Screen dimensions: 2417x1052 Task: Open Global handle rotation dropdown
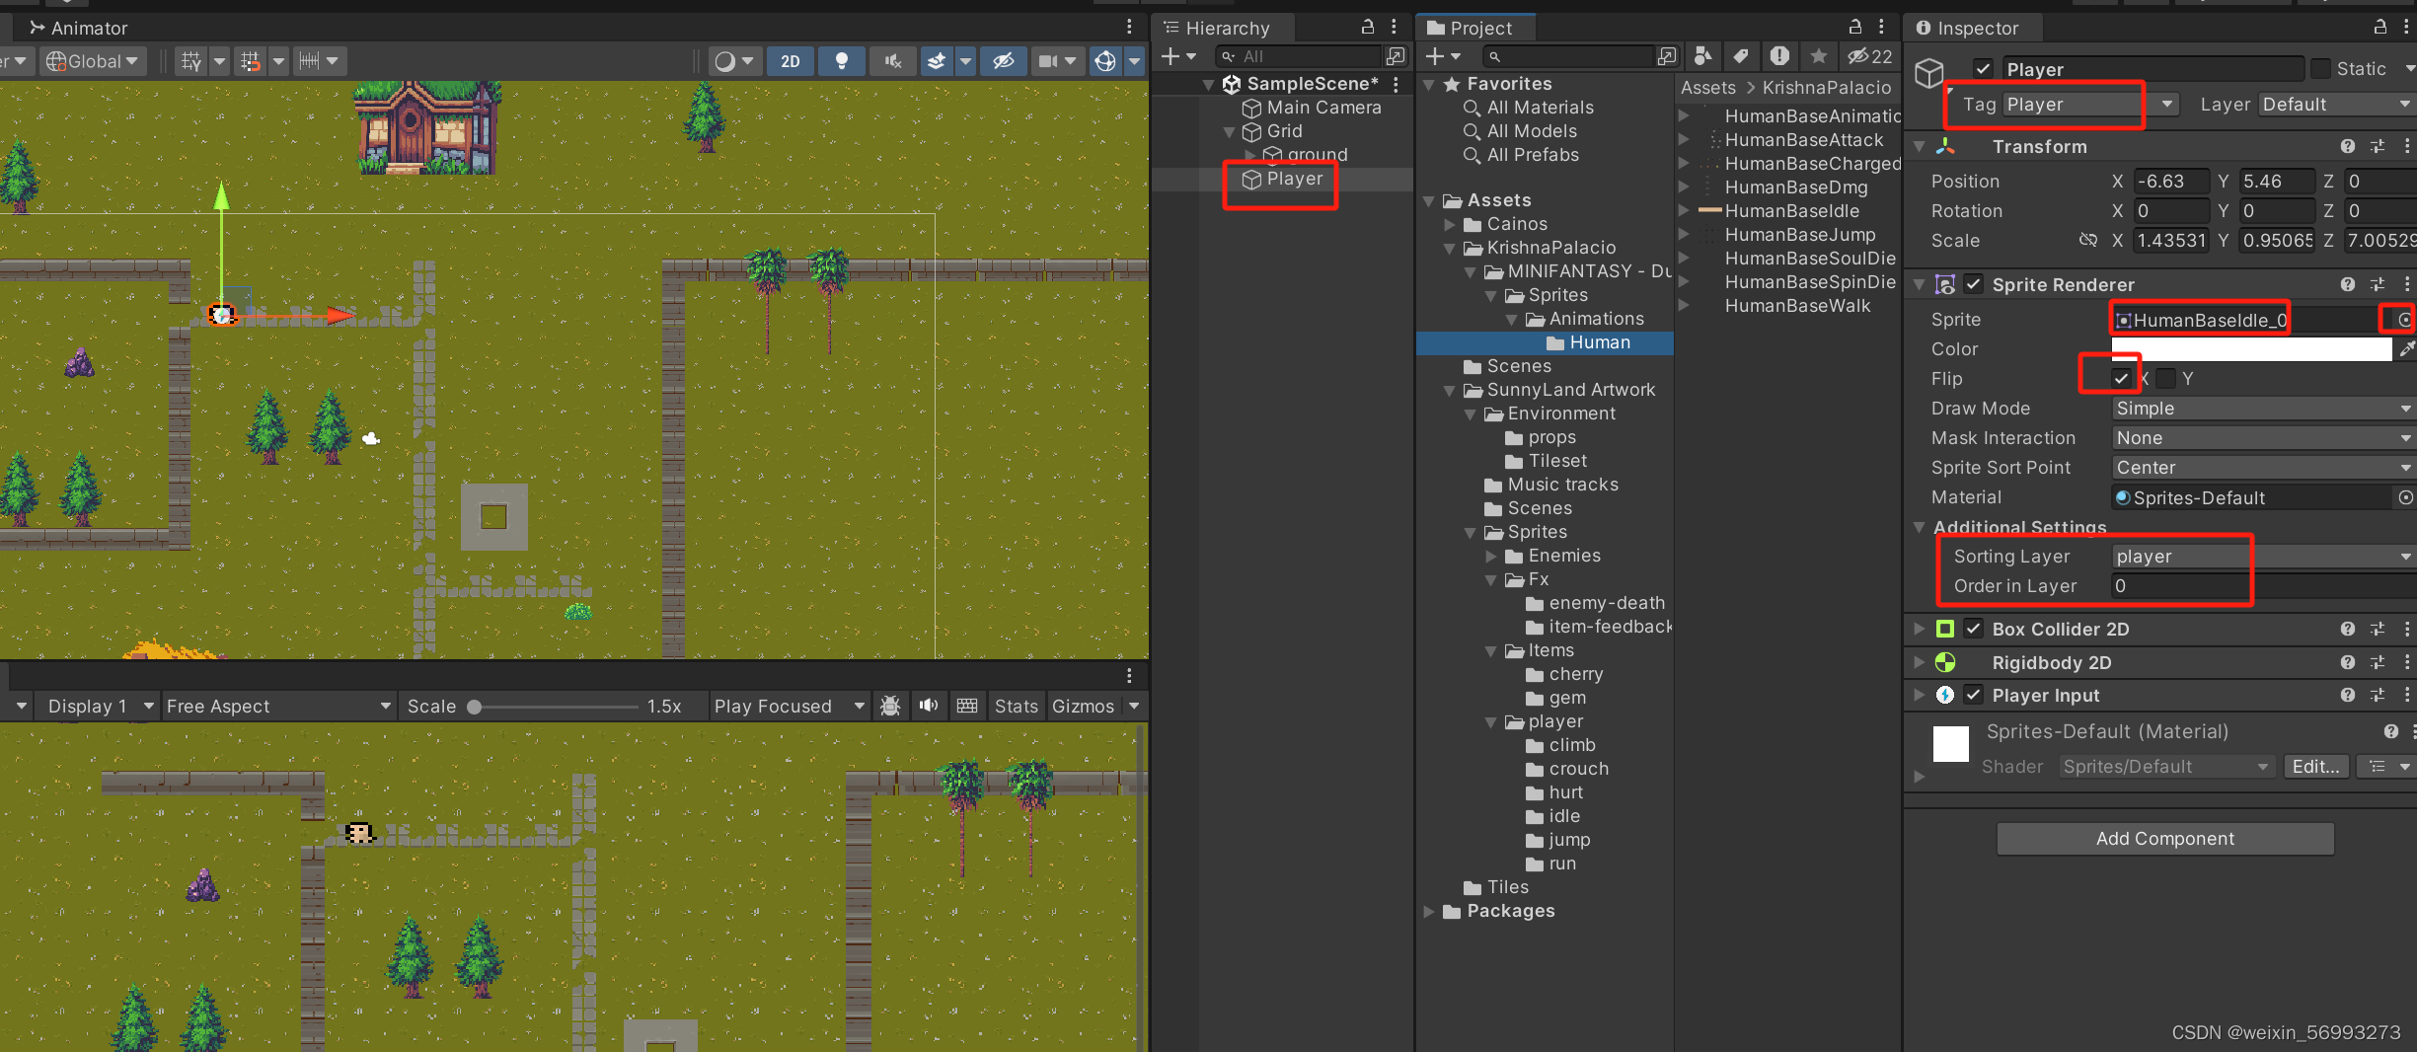coord(93,61)
